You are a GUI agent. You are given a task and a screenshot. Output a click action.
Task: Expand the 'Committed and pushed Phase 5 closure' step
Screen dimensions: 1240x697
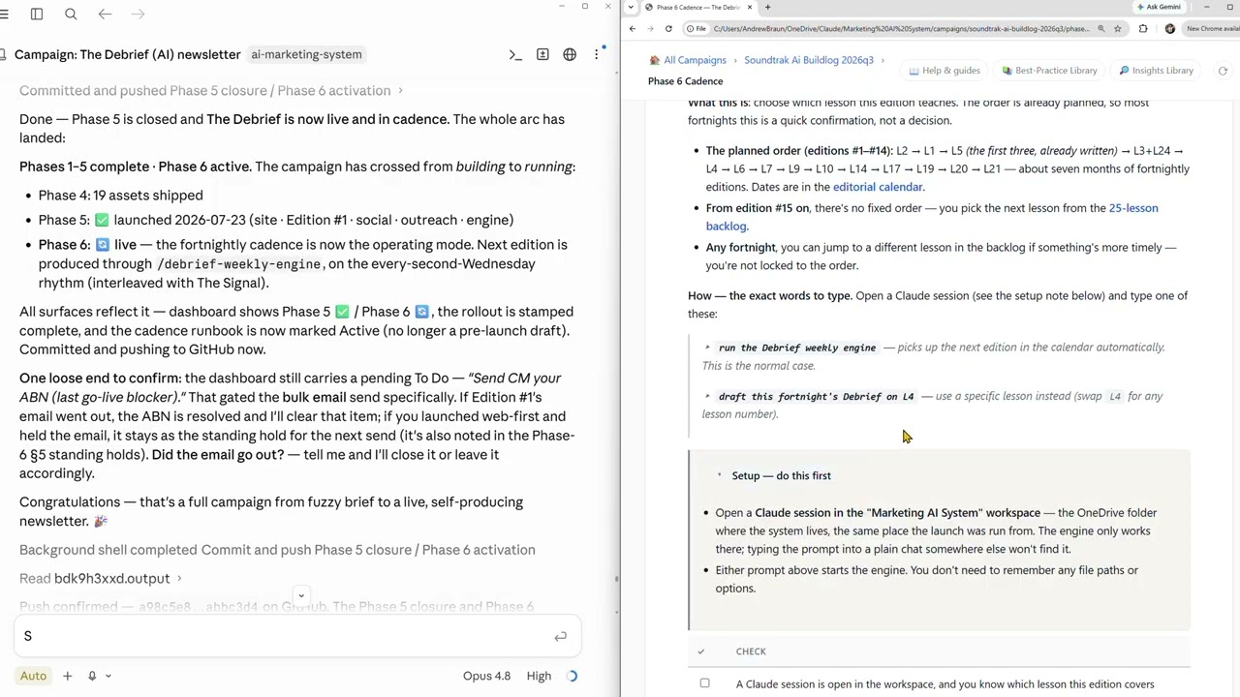click(211, 91)
